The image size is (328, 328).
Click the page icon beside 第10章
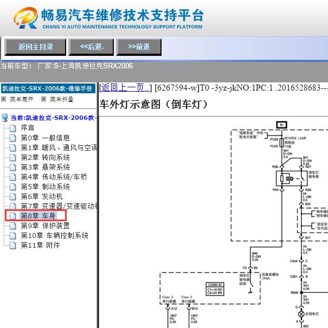click(13, 236)
